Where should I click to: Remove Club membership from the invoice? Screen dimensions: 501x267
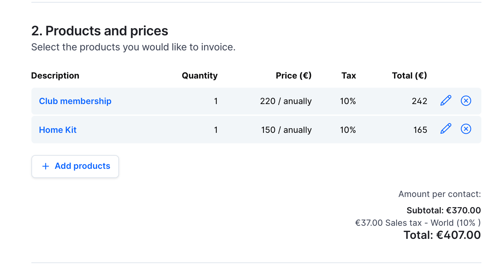(x=466, y=100)
